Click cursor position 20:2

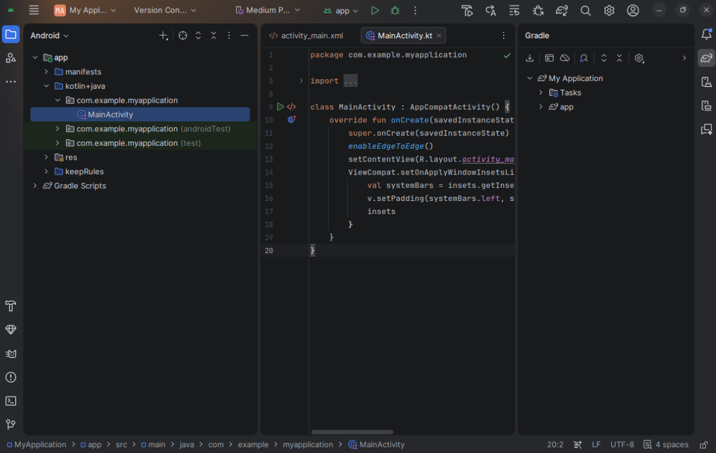(x=555, y=445)
